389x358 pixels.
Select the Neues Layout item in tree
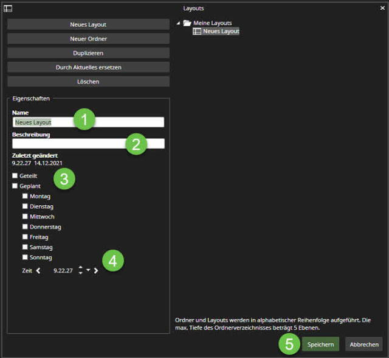pyautogui.click(x=221, y=31)
